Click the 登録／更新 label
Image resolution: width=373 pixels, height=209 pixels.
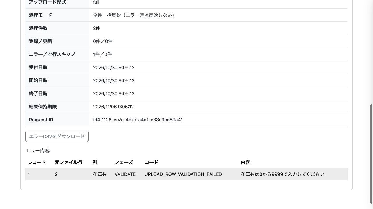point(41,41)
